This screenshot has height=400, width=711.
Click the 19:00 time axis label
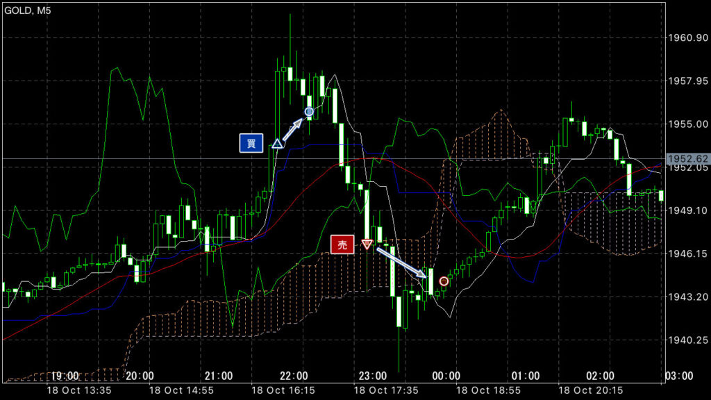tap(65, 376)
